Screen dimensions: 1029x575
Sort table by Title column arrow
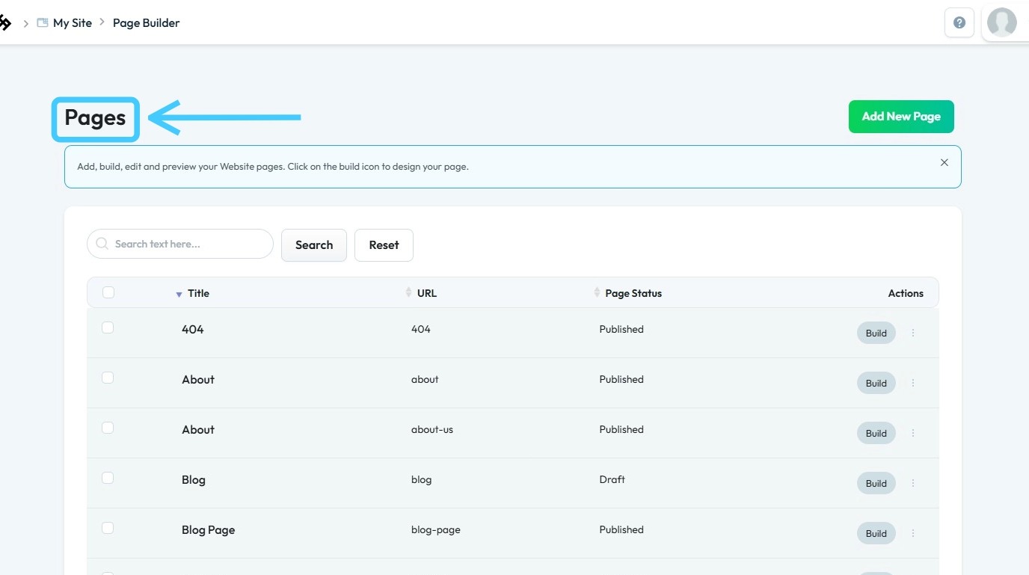coord(179,295)
